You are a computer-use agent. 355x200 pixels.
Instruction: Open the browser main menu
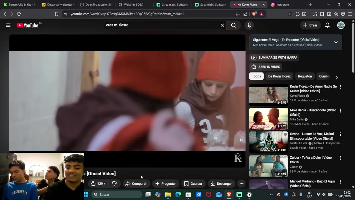tap(350, 14)
